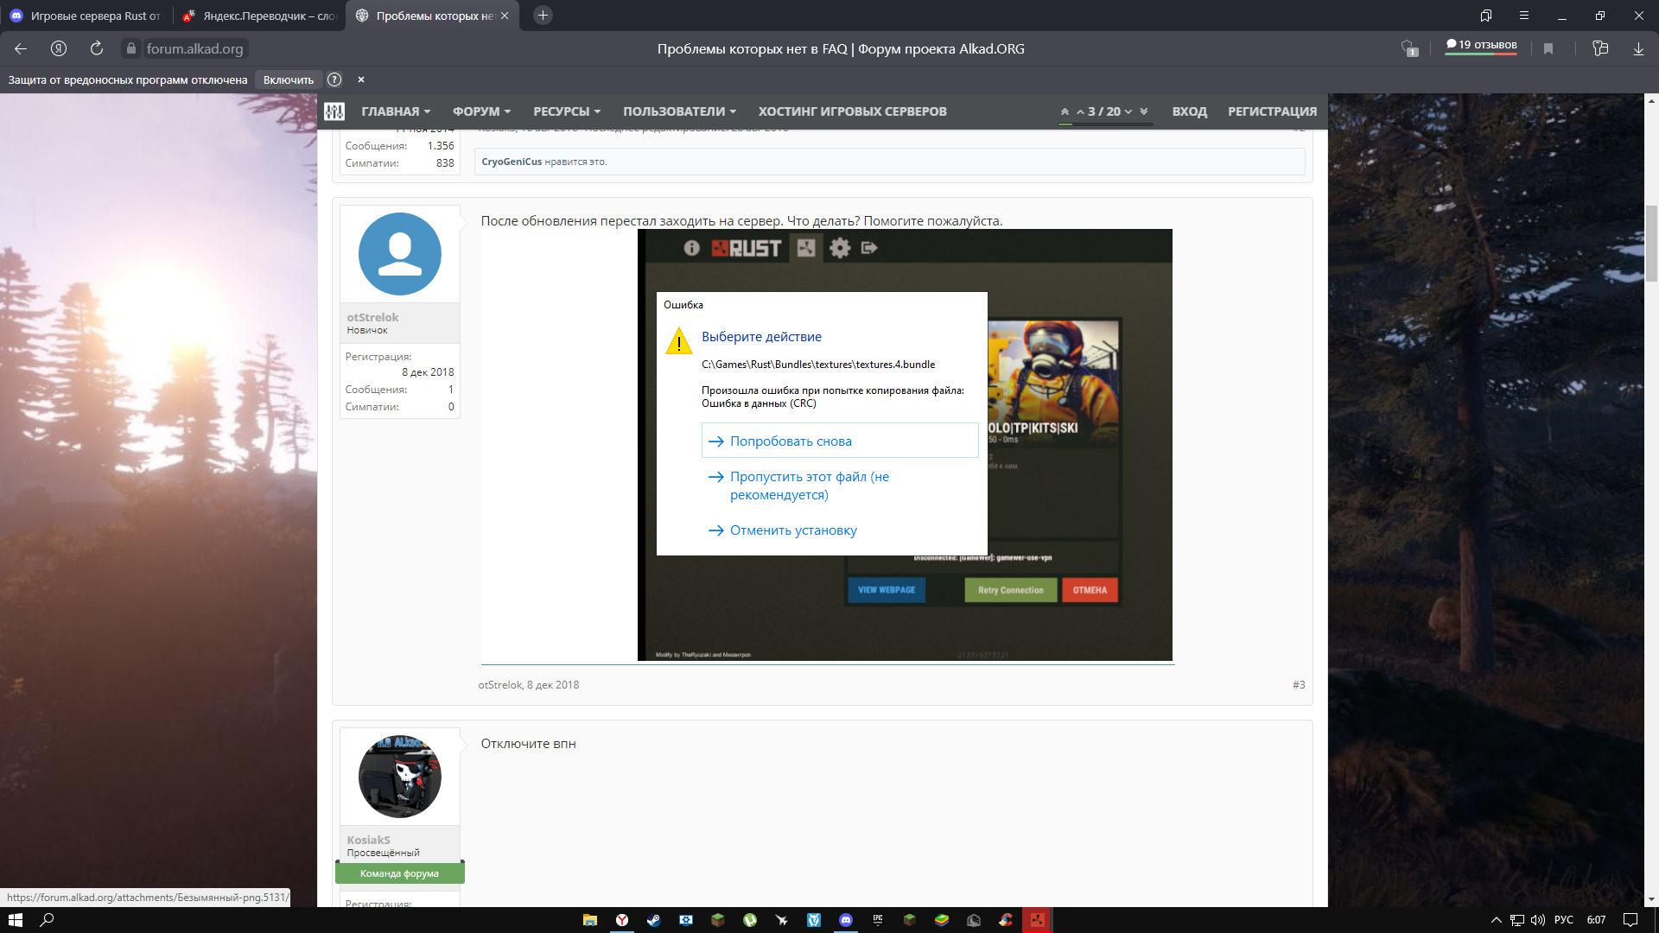Open otStrelok user profile link
This screenshot has width=1659, height=933.
(x=372, y=317)
